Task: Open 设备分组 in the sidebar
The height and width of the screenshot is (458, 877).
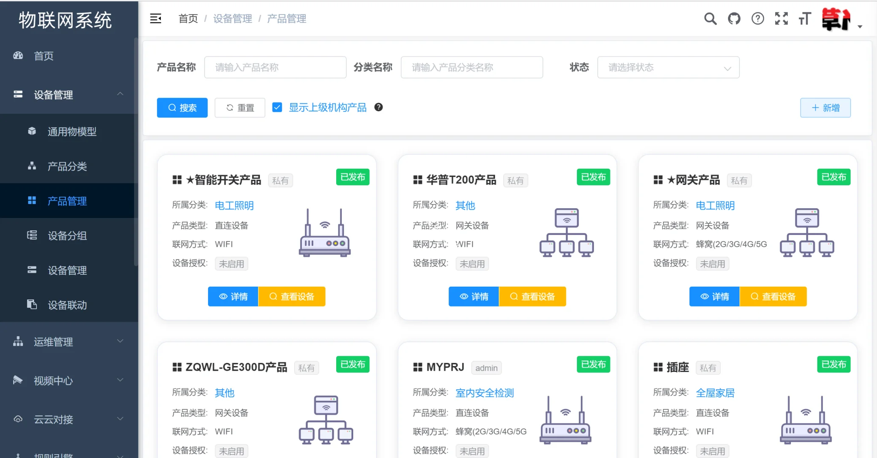Action: pyautogui.click(x=68, y=236)
